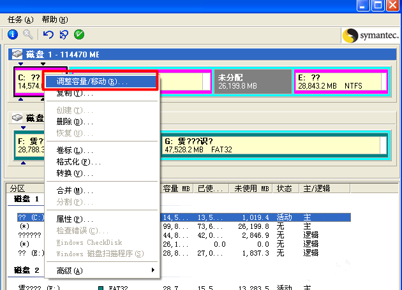Click the Symantec logo
Screen dimensions: 402x290
(369, 35)
